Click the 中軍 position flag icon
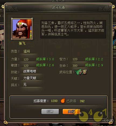Screen dimensions: 116x126 click(81, 72)
